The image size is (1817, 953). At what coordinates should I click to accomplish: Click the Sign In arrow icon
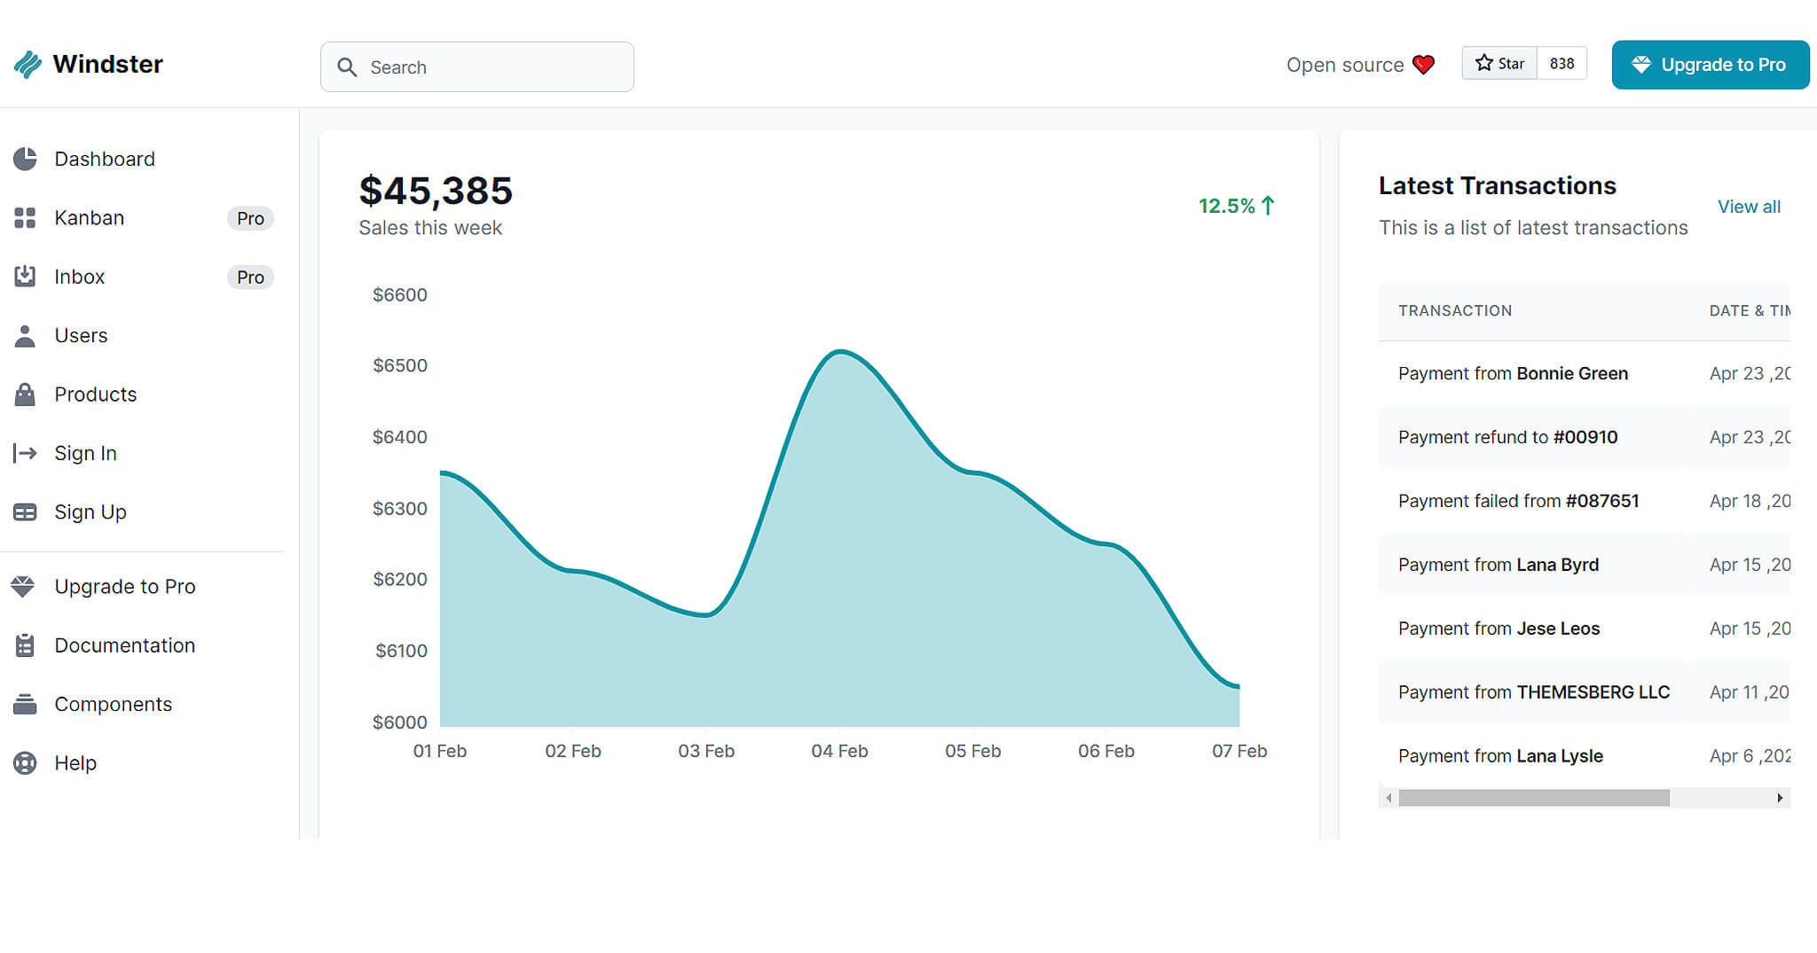(25, 454)
